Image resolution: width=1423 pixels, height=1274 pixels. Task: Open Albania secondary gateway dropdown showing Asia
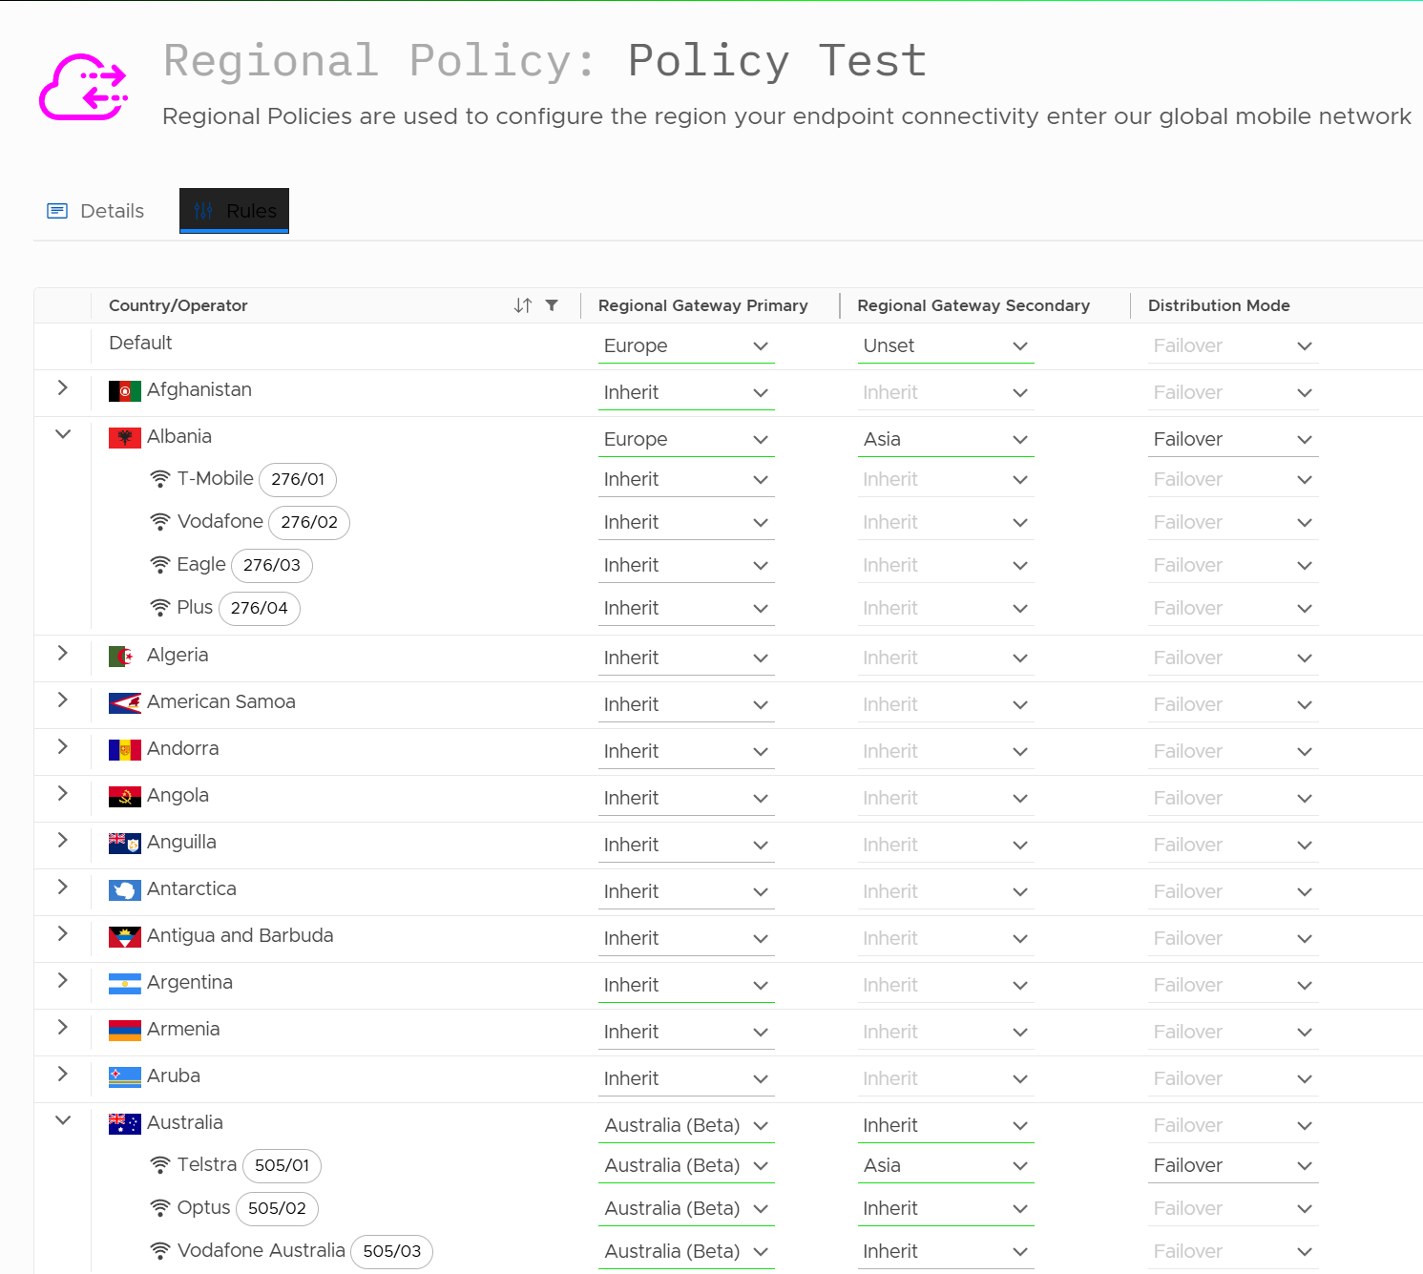pyautogui.click(x=946, y=439)
